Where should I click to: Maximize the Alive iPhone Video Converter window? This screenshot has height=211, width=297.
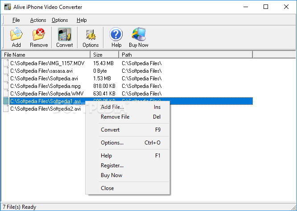tap(266, 7)
